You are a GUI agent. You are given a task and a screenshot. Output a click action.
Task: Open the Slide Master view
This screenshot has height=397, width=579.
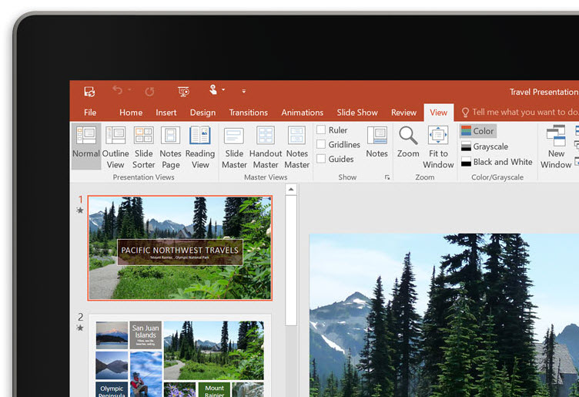[234, 146]
